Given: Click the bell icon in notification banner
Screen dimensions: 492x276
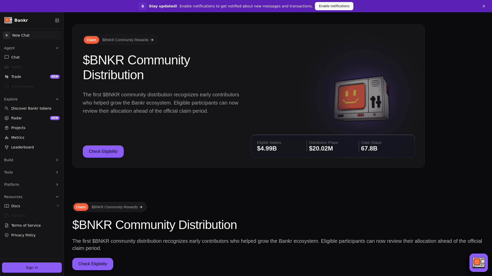Looking at the screenshot, I should pos(143,6).
